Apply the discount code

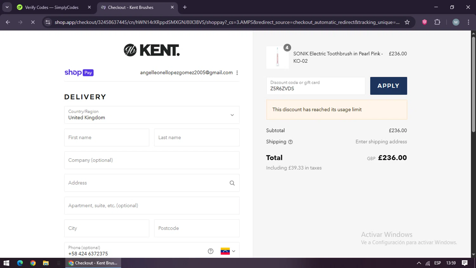pyautogui.click(x=388, y=86)
